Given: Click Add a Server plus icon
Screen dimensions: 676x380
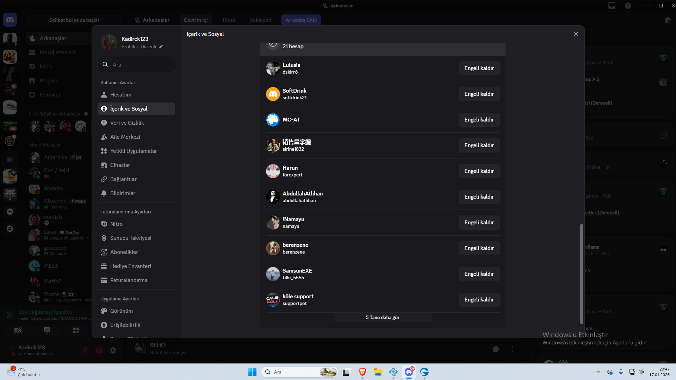Looking at the screenshot, I should coord(10,212).
